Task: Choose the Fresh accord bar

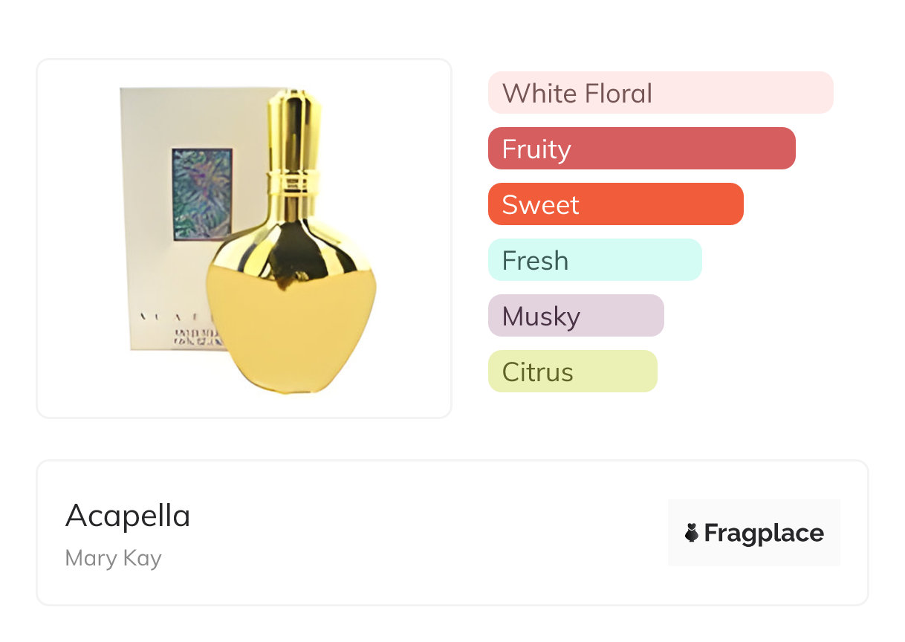Action: coord(594,260)
